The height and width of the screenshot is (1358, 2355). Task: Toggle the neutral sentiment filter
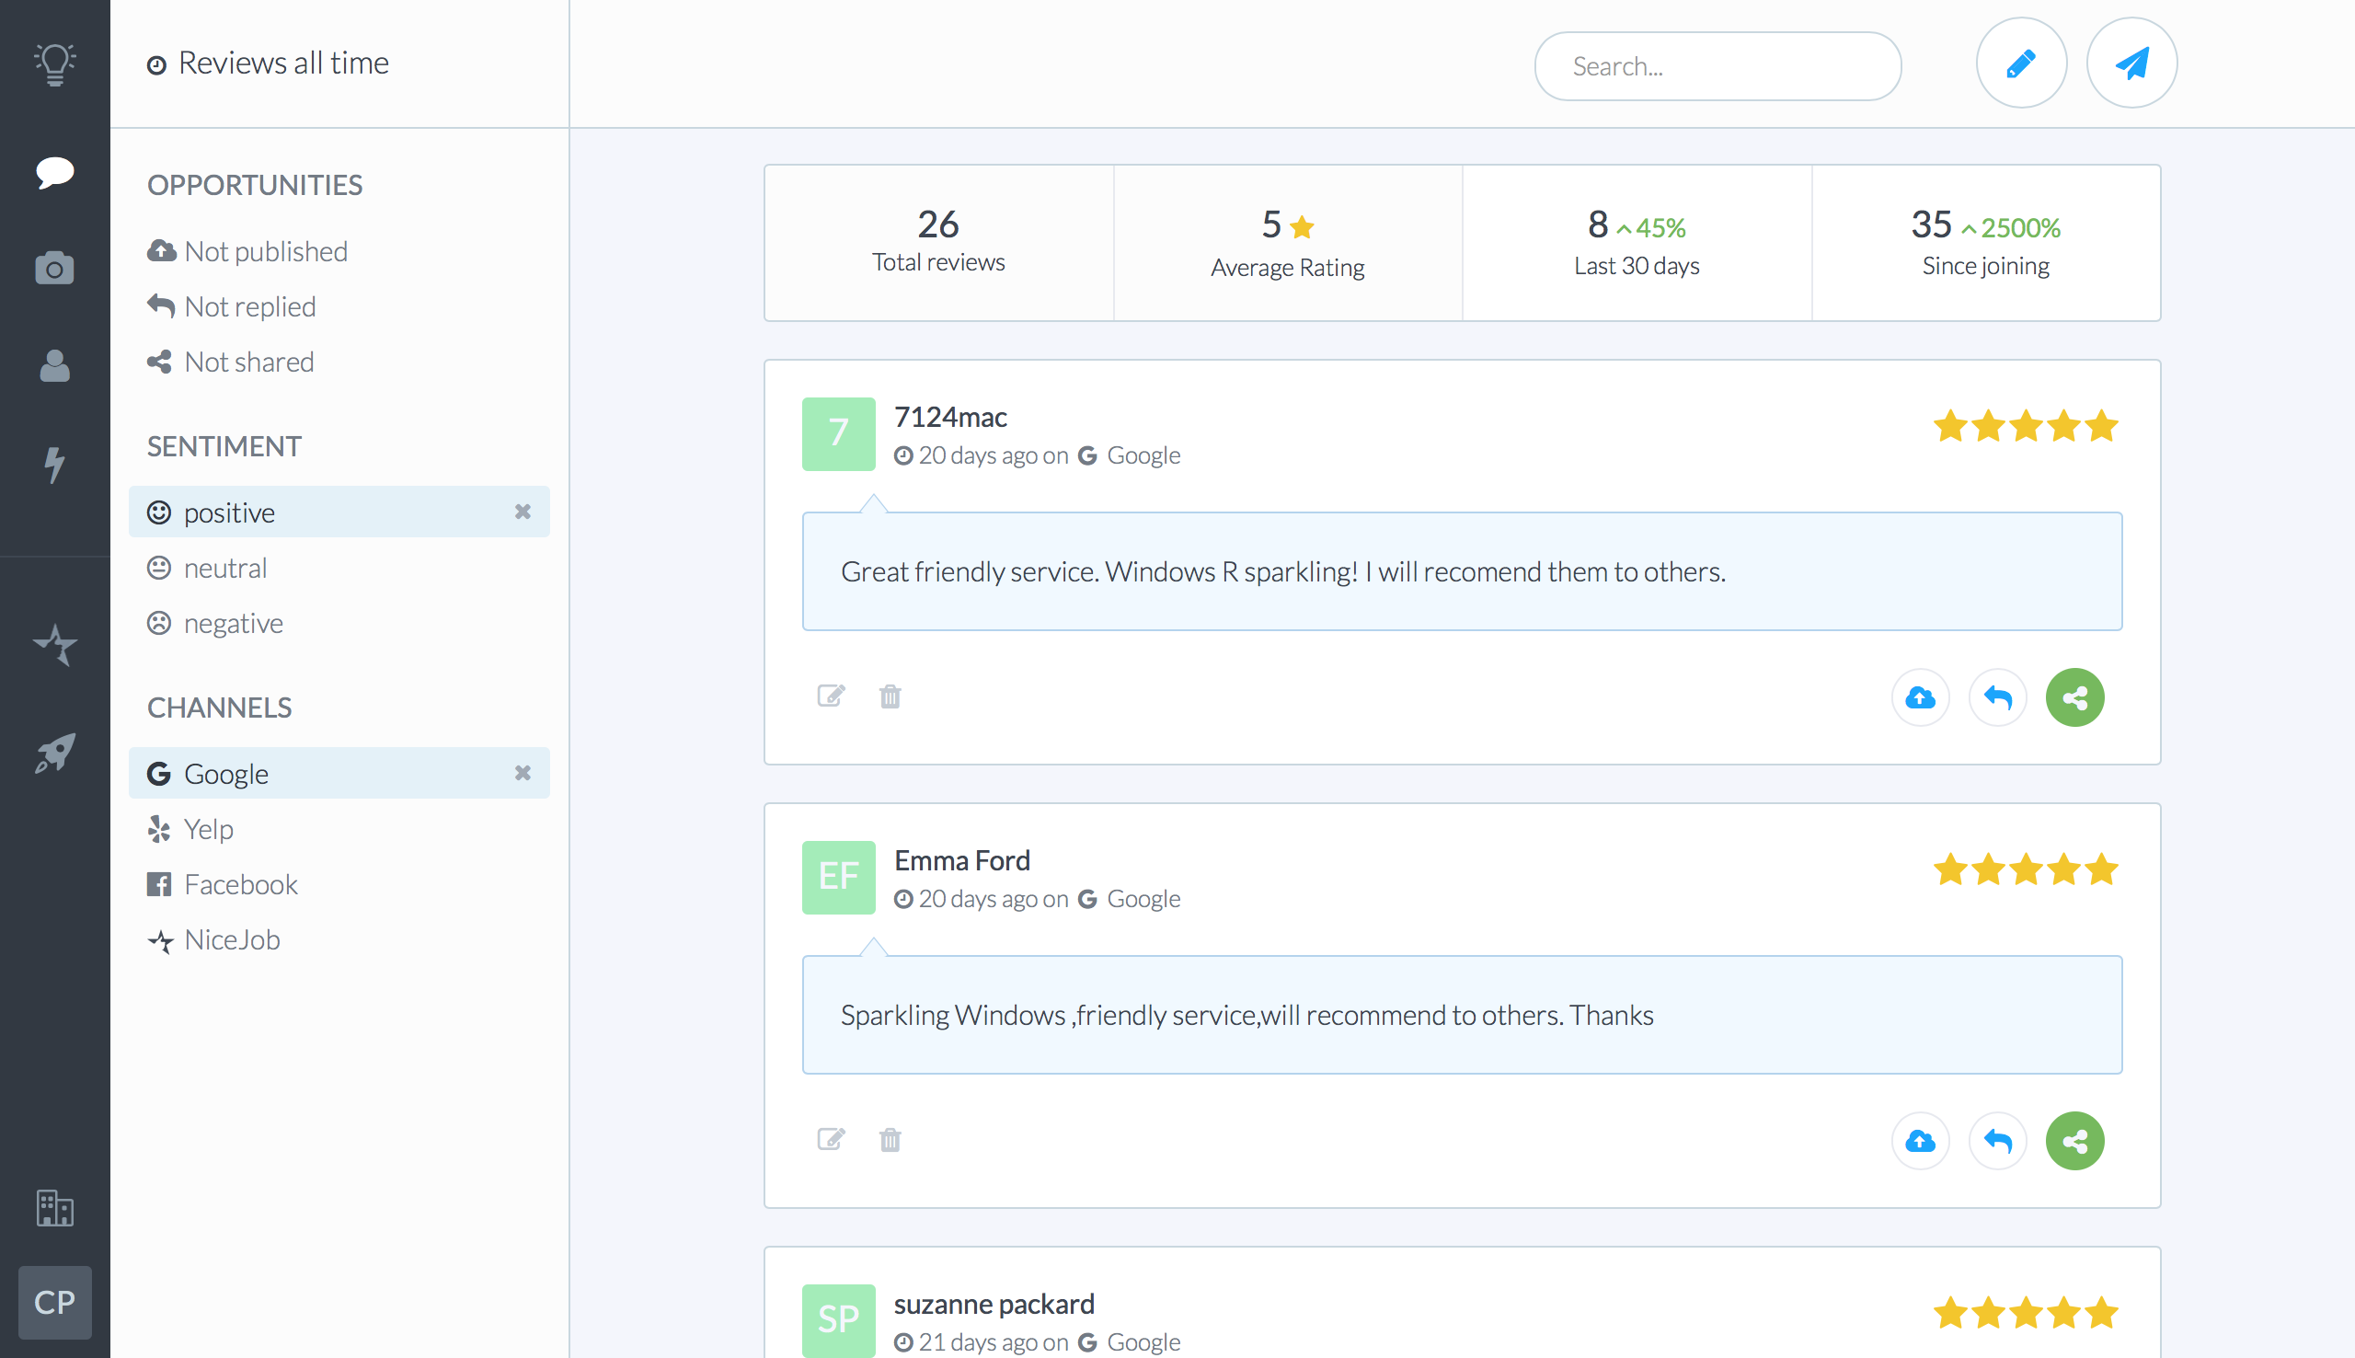coord(224,568)
